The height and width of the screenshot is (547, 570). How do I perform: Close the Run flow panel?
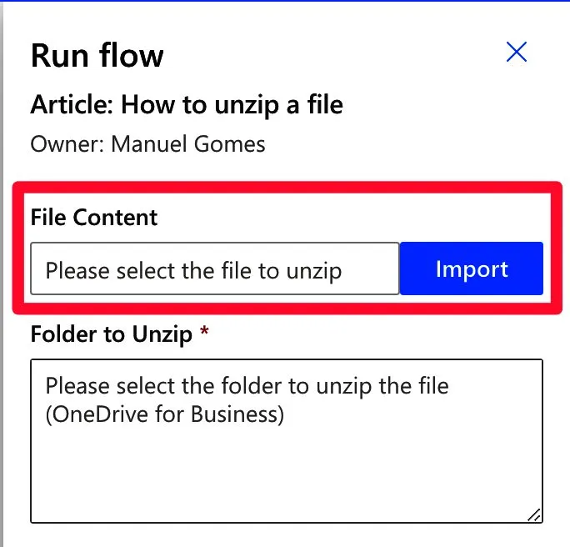tap(517, 53)
